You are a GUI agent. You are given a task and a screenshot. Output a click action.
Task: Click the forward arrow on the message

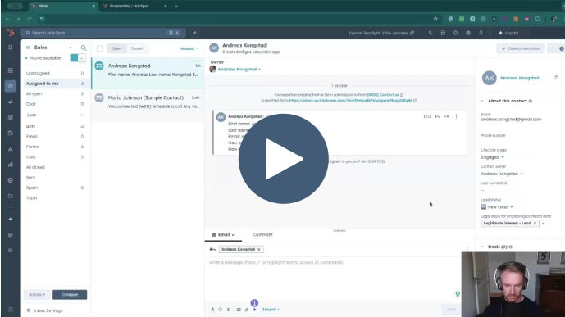(x=446, y=116)
